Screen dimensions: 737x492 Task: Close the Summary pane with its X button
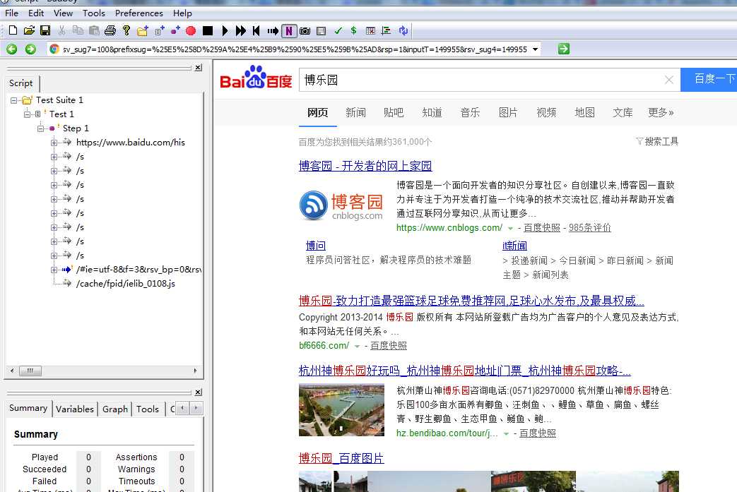(x=199, y=392)
